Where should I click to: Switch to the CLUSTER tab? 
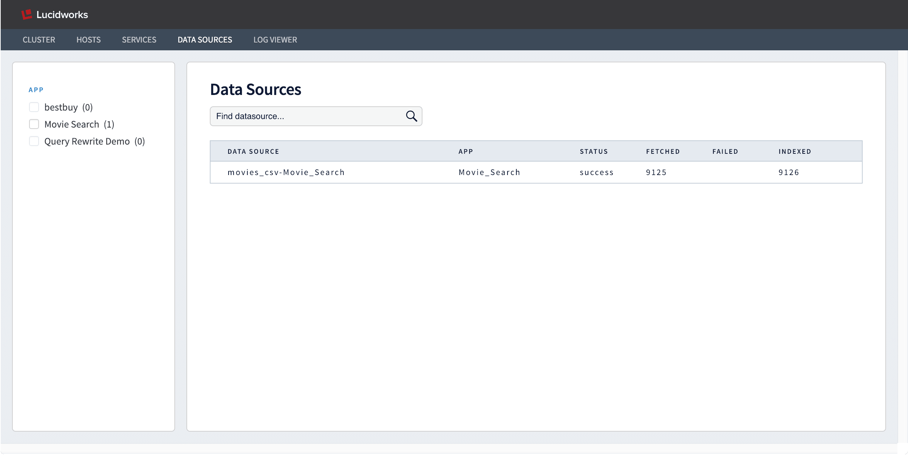(39, 40)
